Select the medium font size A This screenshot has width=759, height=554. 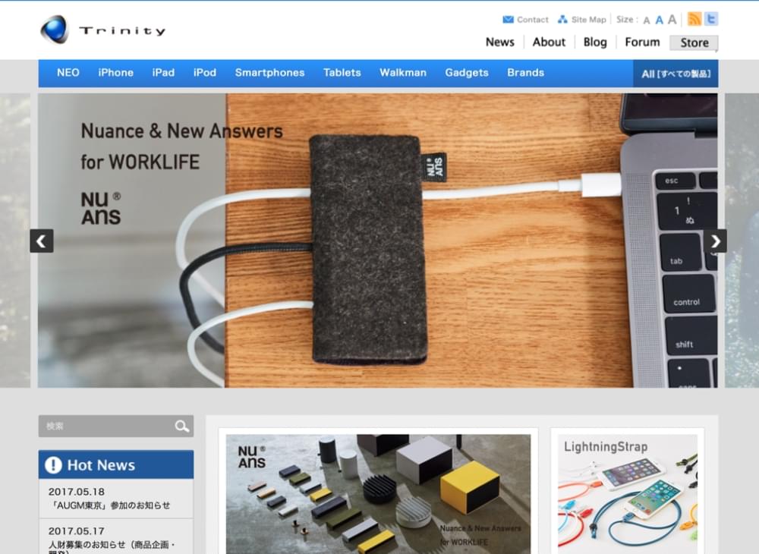click(659, 20)
